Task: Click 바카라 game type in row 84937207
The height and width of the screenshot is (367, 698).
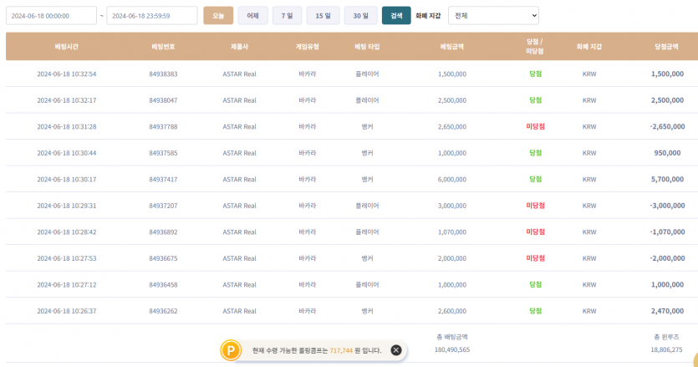Action: click(x=307, y=206)
